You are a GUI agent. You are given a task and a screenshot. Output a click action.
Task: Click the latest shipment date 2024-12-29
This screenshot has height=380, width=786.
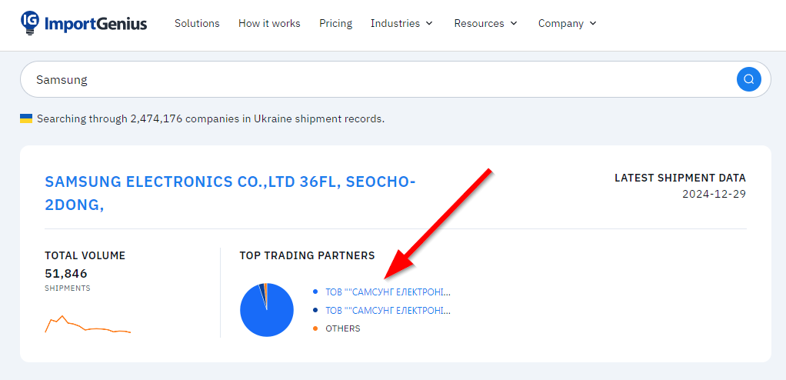[x=714, y=194]
